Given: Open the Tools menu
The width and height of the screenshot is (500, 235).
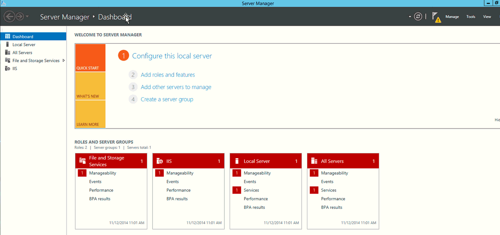Looking at the screenshot, I should pyautogui.click(x=471, y=17).
